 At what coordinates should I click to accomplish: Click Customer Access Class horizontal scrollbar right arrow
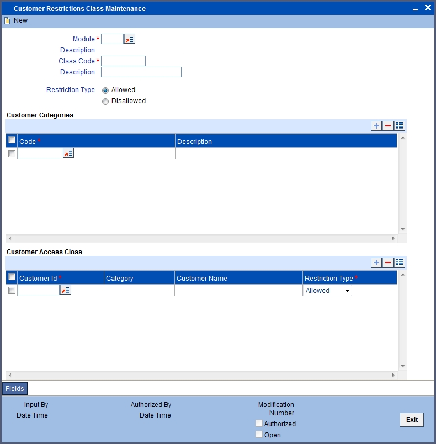(x=393, y=375)
